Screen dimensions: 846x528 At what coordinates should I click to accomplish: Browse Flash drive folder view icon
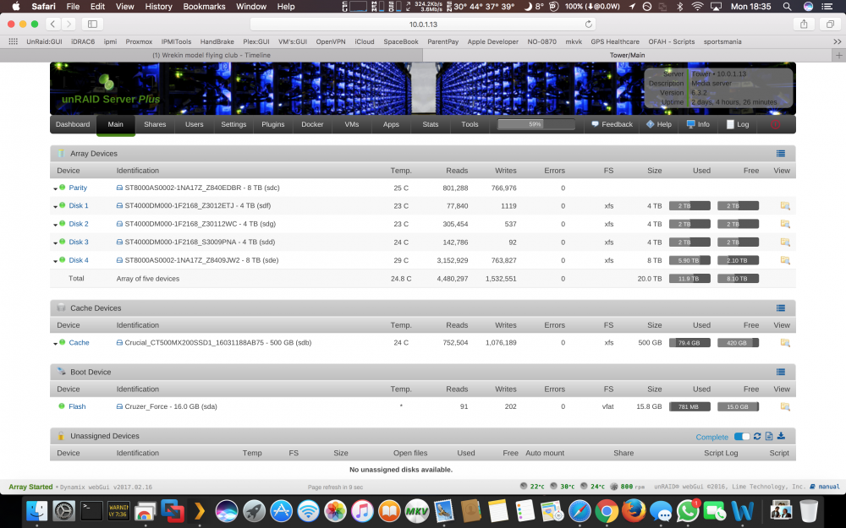(x=785, y=407)
